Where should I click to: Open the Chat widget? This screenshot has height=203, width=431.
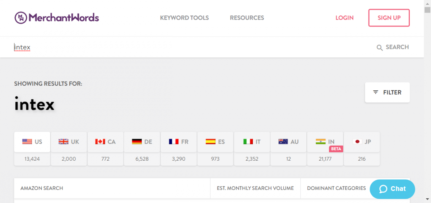coord(392,189)
